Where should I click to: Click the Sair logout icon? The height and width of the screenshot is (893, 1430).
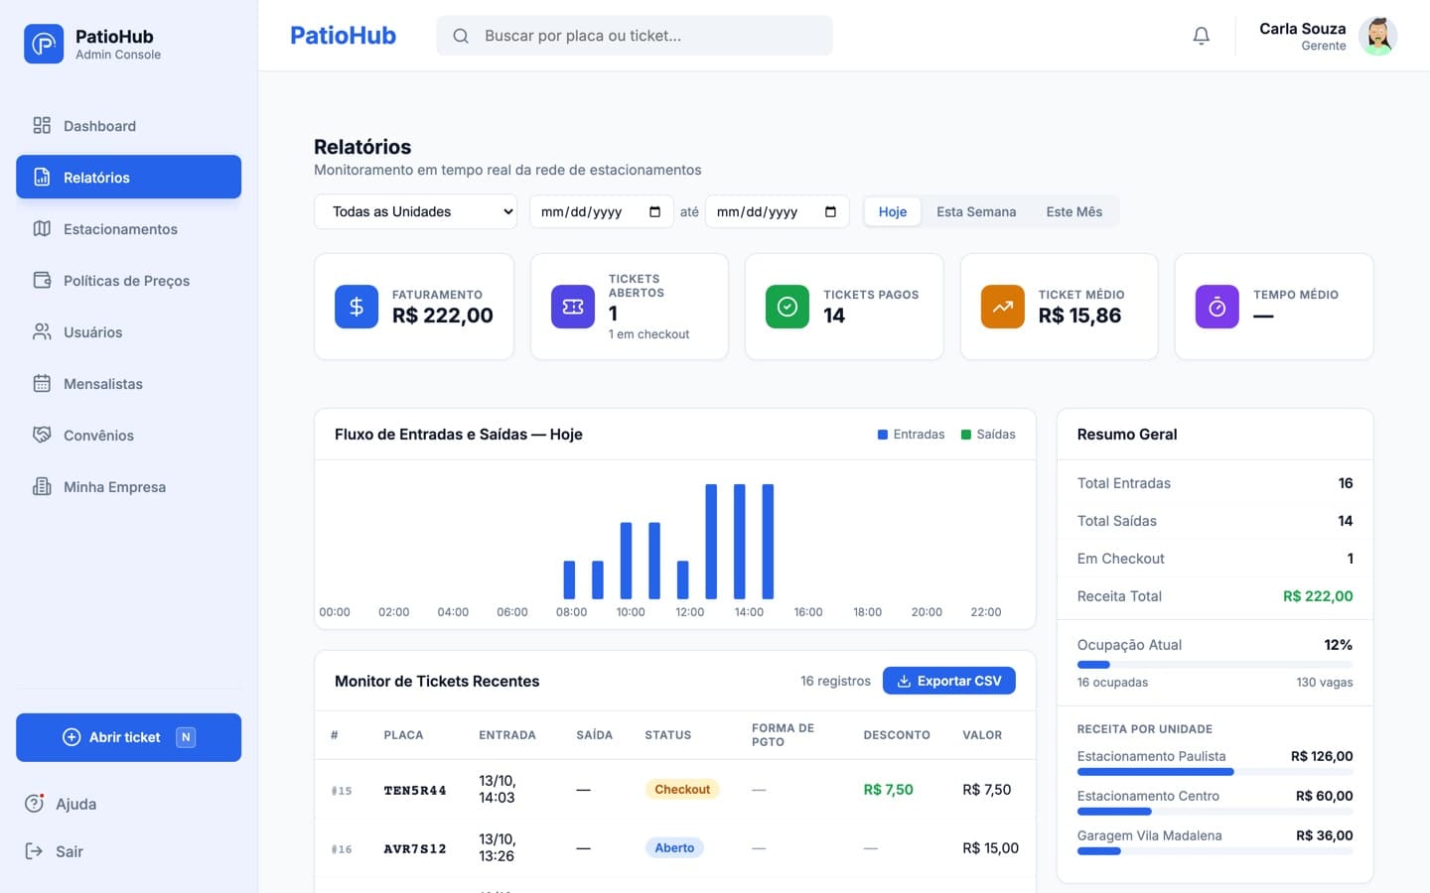34,851
